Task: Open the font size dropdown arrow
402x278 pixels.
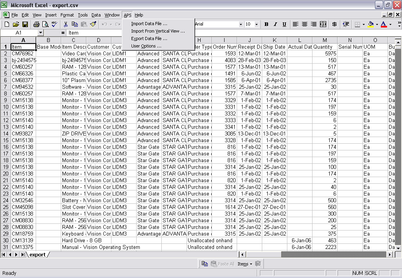Action: 256,24
